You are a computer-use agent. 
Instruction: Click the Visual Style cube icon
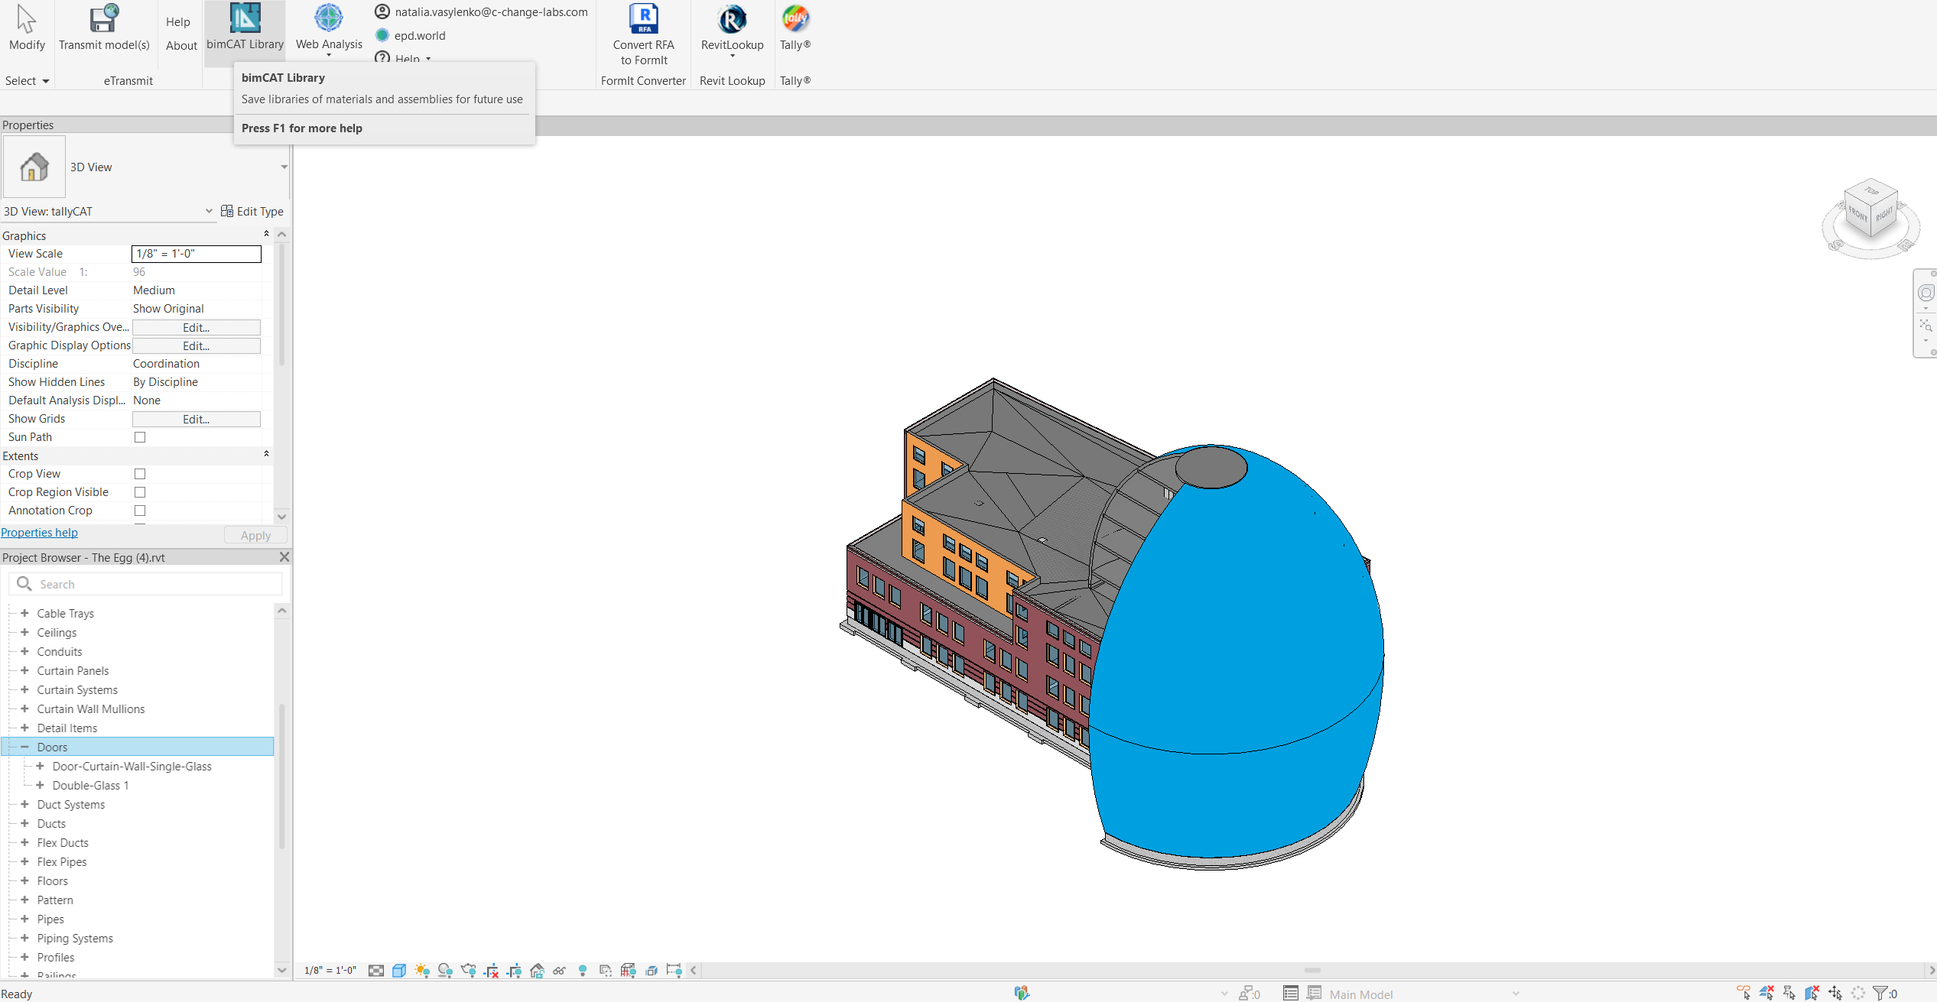click(x=398, y=971)
